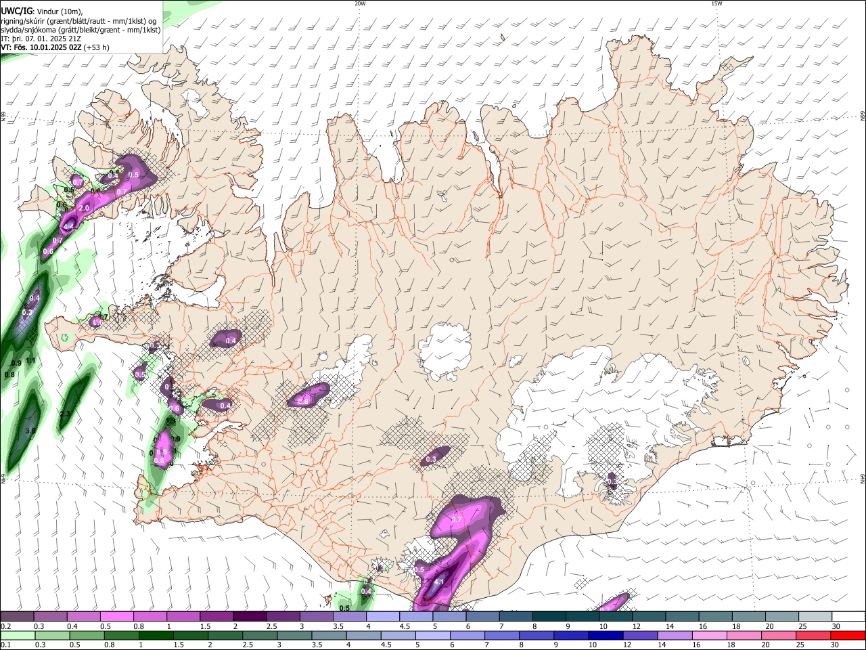
Task: Pick bottom-row rain swatch between 10 and 12
Action: [x=606, y=635]
